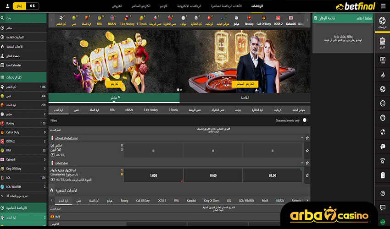Viewport: 390px width, 229px height.
Task: Click the flame icon in right sidebar
Action: point(383,74)
